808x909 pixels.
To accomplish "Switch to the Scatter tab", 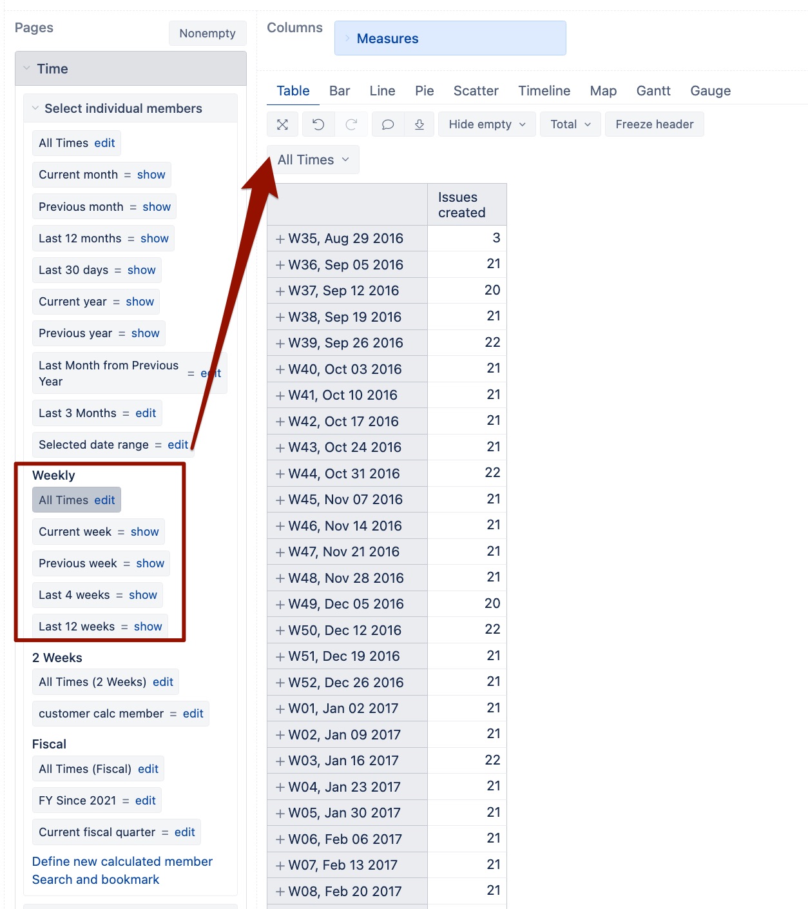I will 476,91.
